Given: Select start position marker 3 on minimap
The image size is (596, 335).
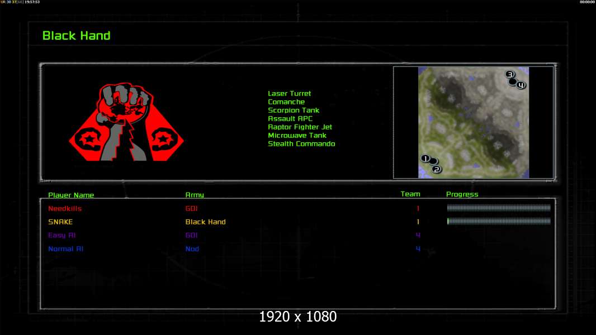Looking at the screenshot, I should tap(510, 74).
